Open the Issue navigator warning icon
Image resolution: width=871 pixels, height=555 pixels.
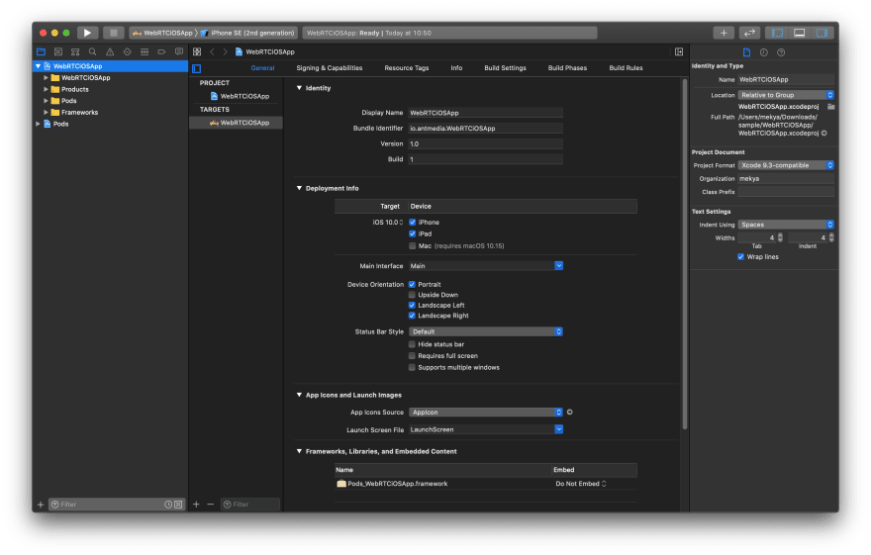point(110,51)
